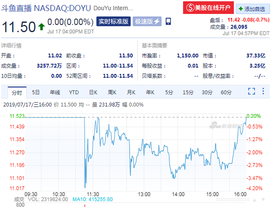The width and height of the screenshot is (274, 207).
Task: Click the 斗鱼直播 NASDAQ:DOYU title
Action: click(x=46, y=8)
